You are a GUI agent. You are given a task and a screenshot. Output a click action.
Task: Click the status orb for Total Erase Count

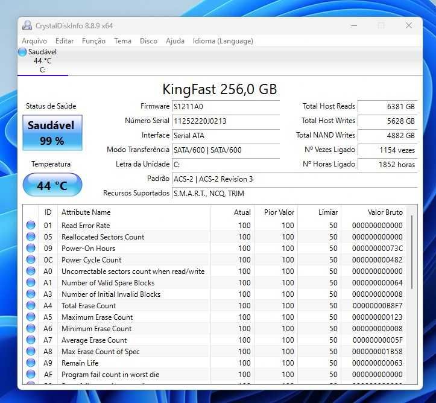tap(31, 305)
